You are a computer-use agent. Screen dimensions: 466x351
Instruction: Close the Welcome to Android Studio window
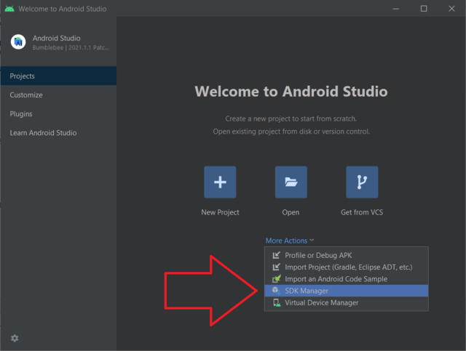click(451, 9)
